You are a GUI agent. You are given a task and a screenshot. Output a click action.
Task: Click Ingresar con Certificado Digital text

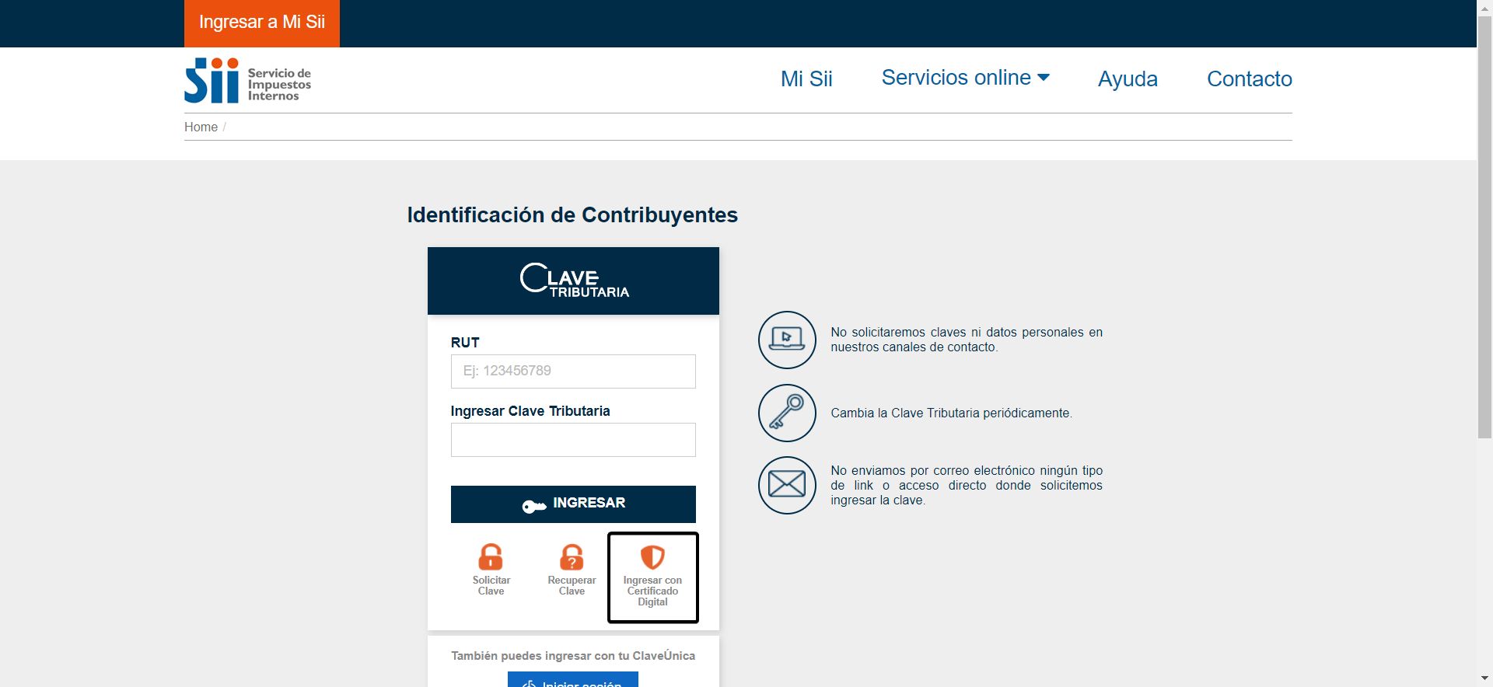coord(652,591)
